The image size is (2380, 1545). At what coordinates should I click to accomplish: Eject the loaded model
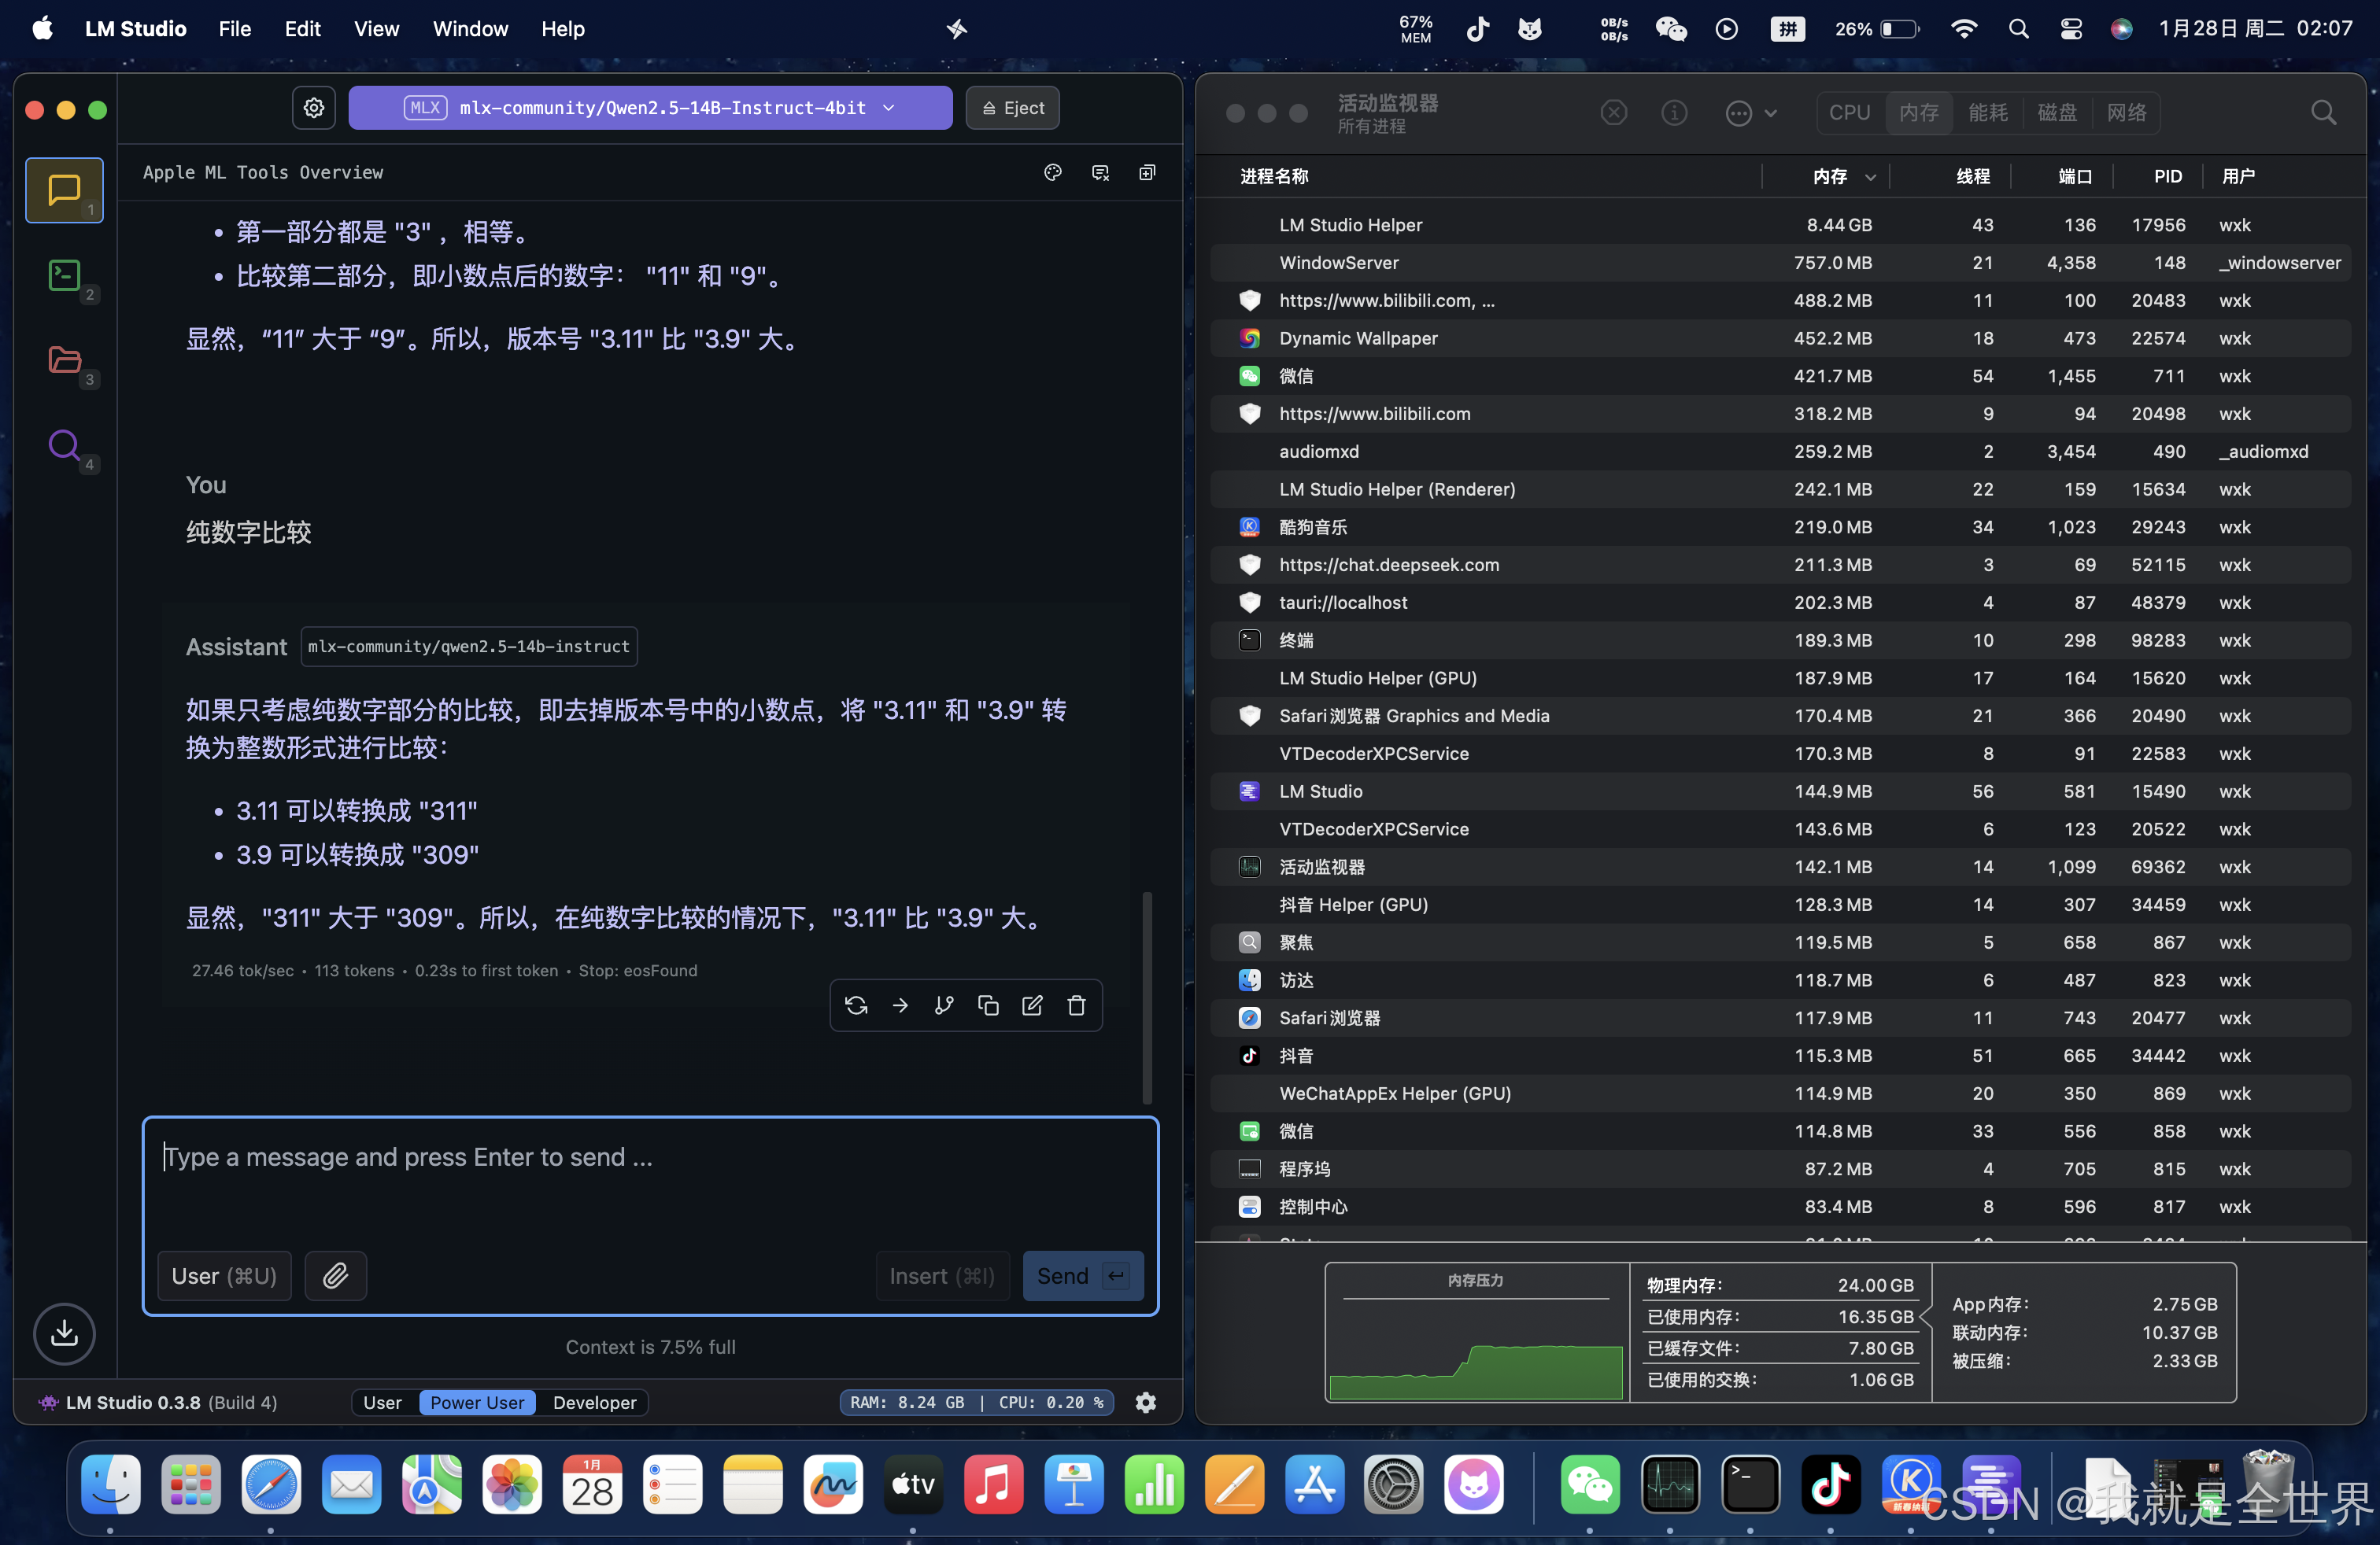click(1012, 108)
